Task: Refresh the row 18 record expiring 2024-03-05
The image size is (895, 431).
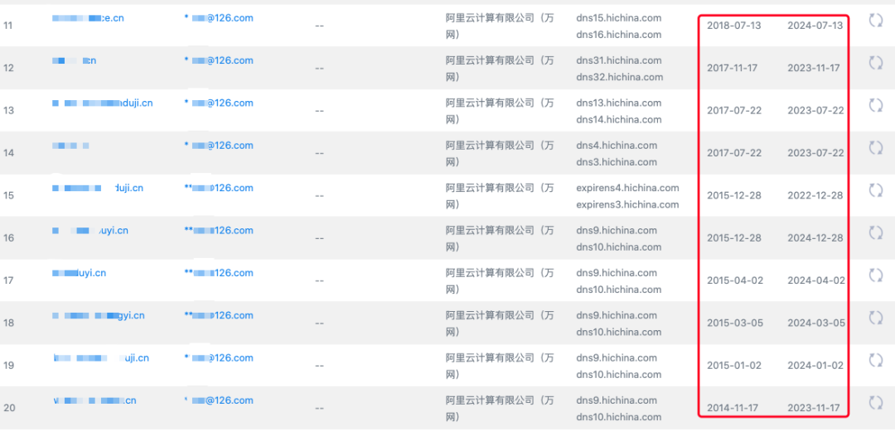Action: tap(875, 318)
